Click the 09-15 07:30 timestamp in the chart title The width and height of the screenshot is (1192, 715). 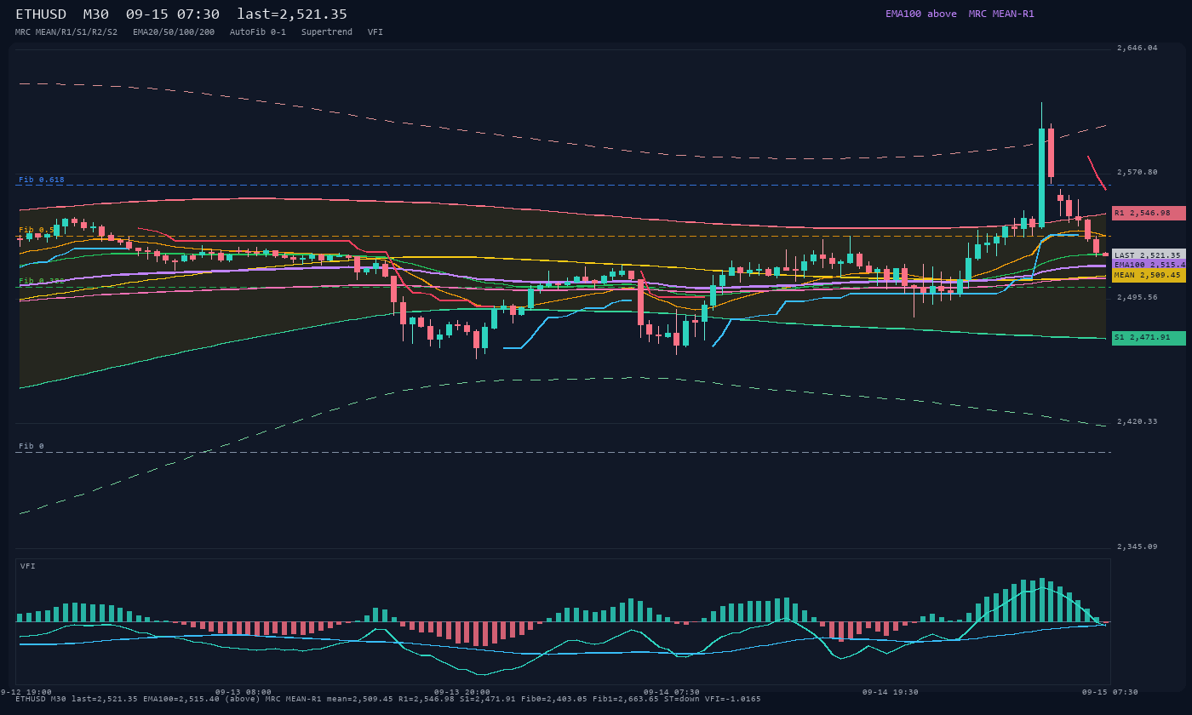(173, 14)
